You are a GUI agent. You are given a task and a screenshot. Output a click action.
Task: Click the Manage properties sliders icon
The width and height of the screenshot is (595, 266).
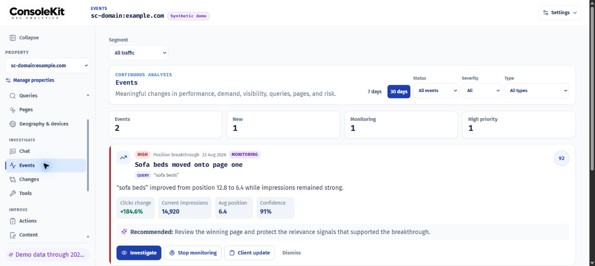8,80
